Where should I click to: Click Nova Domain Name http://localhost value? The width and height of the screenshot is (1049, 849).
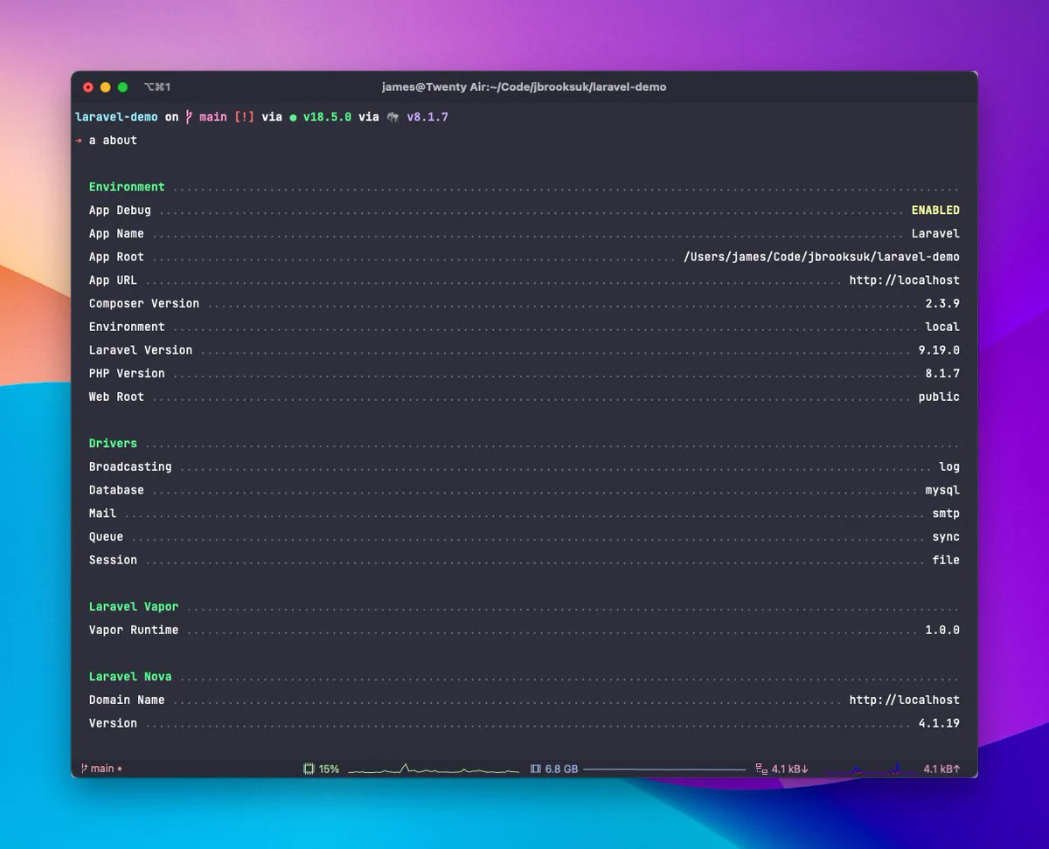(x=905, y=700)
